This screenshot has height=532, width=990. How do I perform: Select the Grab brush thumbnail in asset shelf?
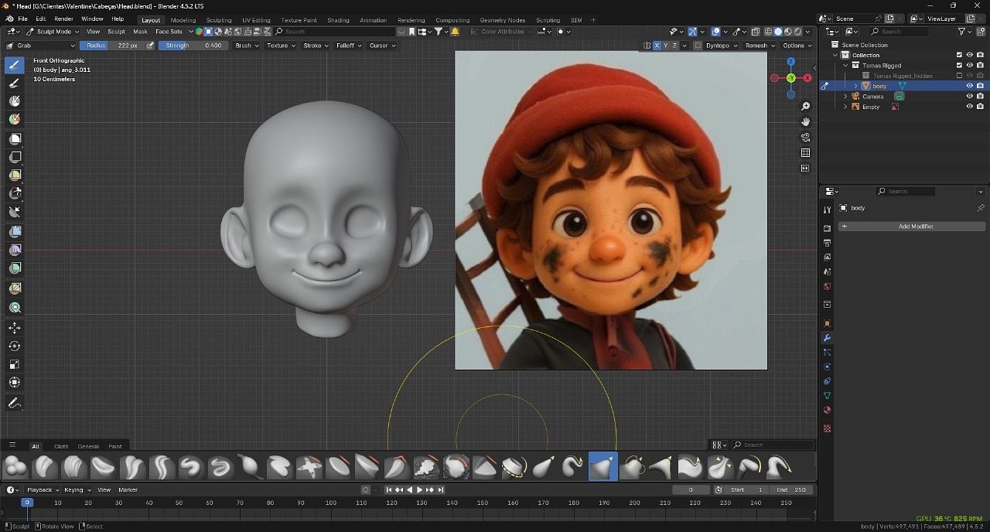(603, 467)
